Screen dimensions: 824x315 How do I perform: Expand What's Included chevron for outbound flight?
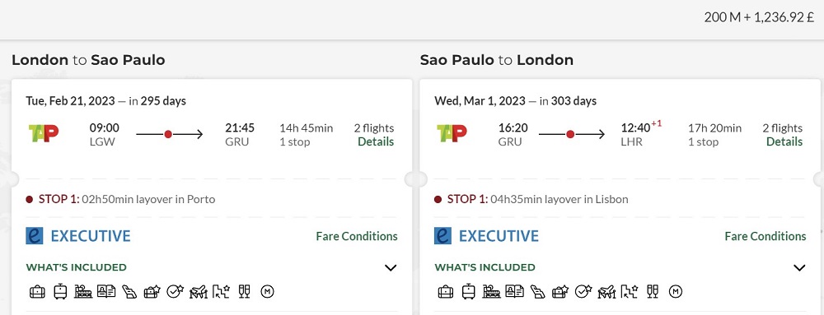(x=391, y=268)
